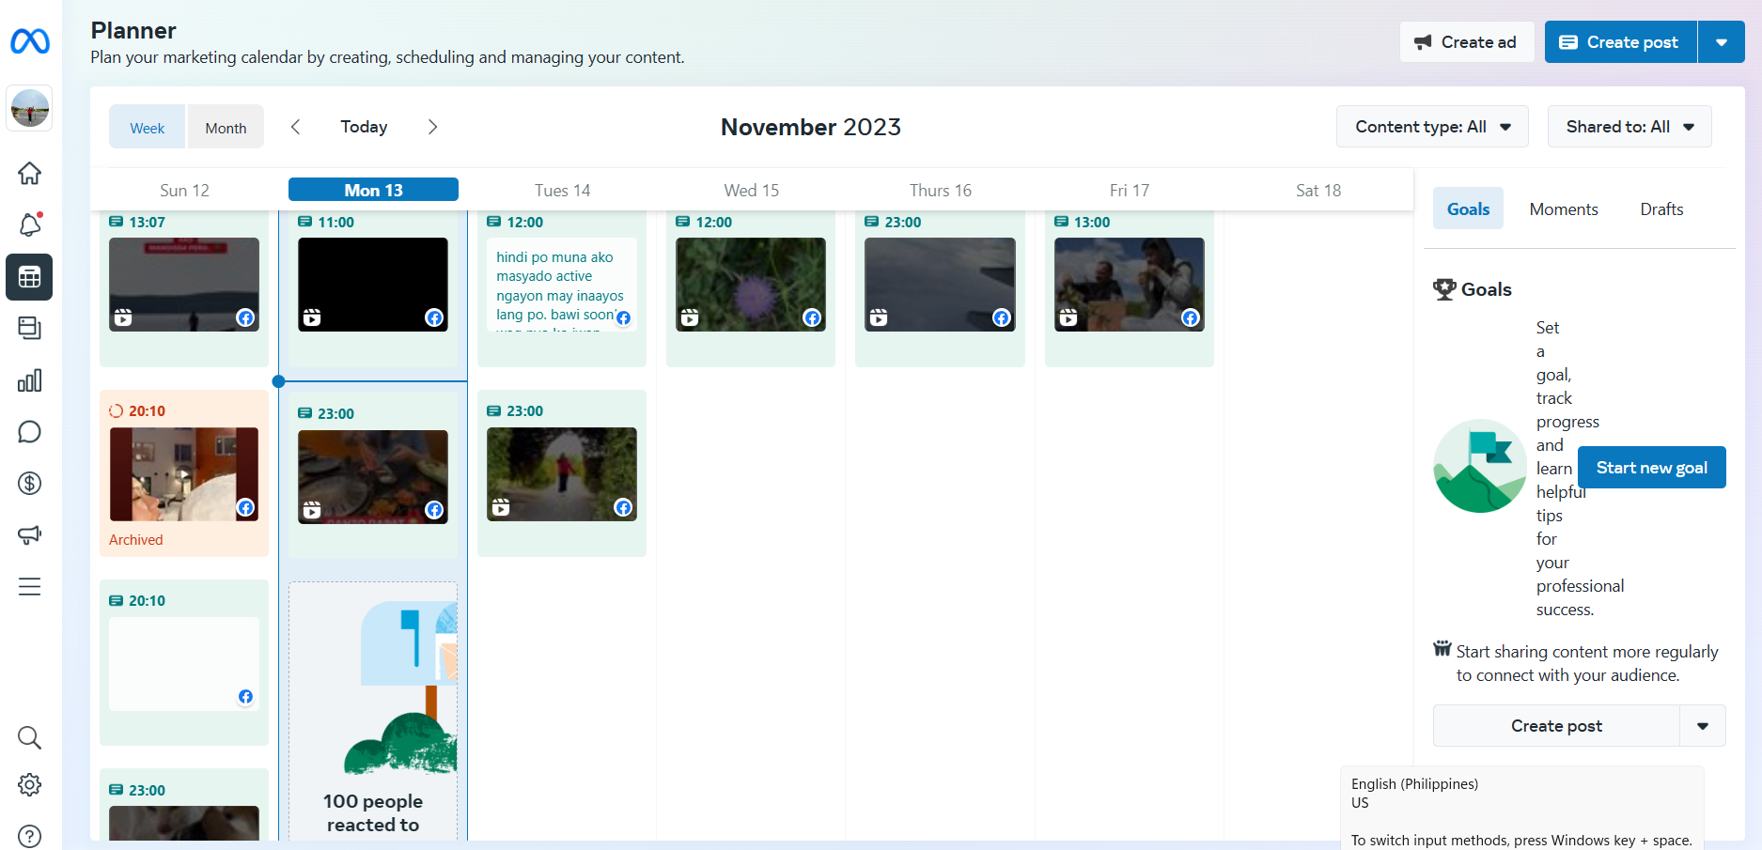Open Ads megaphone icon in sidebar
Image resolution: width=1762 pixels, height=850 pixels.
(x=30, y=535)
